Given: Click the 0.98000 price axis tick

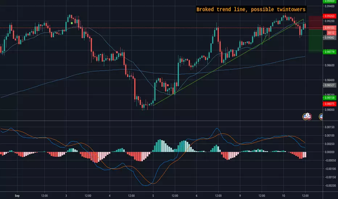Looking at the screenshot, I should pyautogui.click(x=330, y=110).
